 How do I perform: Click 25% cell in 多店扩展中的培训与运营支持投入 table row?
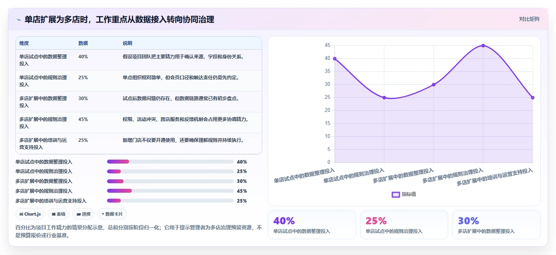pyautogui.click(x=83, y=140)
